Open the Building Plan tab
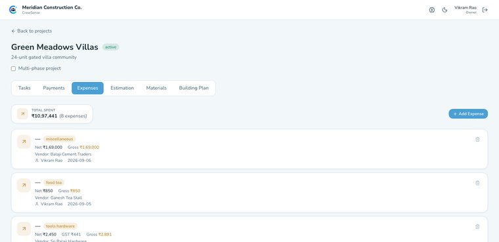Image resolution: width=499 pixels, height=242 pixels. click(x=194, y=88)
